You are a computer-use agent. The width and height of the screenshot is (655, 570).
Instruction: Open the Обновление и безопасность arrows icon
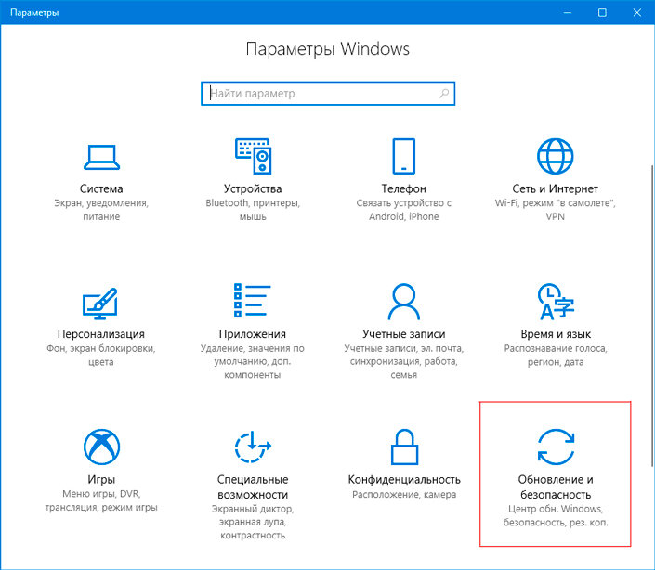[x=556, y=447]
